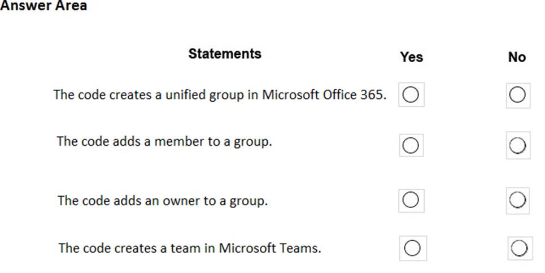Click 'The code adds a member' statement text
This screenshot has width=545, height=273.
click(x=164, y=141)
